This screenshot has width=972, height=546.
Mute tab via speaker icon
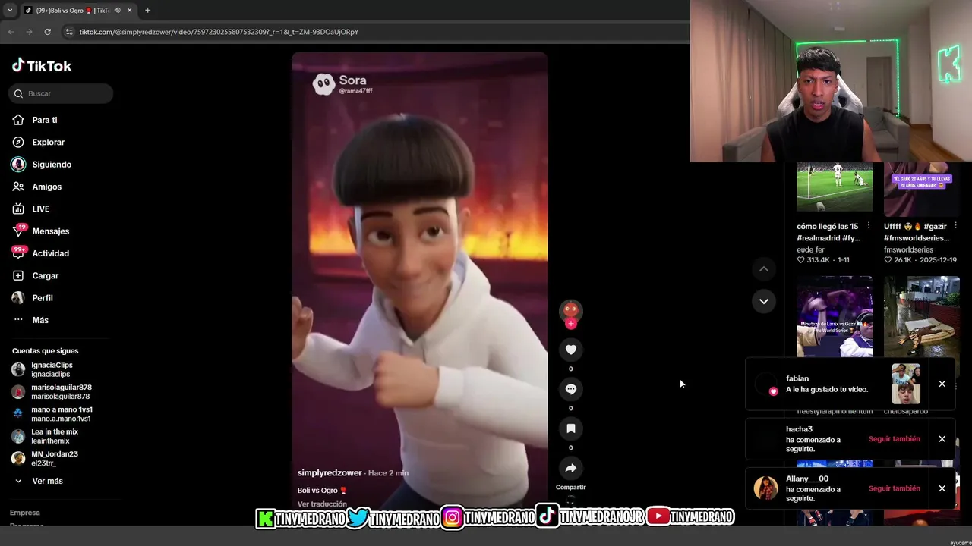coord(117,11)
